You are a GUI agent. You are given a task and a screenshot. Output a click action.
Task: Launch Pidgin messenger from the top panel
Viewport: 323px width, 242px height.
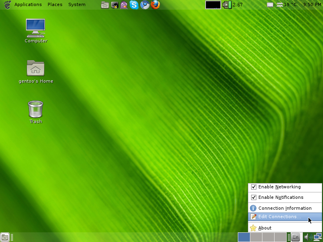click(124, 5)
